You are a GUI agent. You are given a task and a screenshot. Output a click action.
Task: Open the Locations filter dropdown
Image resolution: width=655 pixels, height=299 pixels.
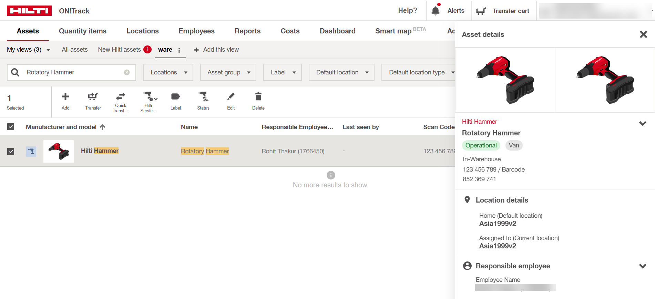click(x=168, y=72)
